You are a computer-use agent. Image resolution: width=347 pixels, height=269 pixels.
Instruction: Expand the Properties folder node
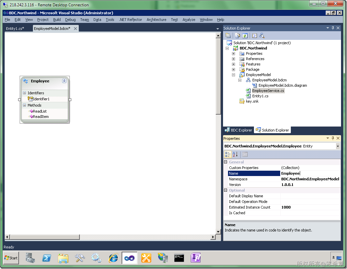pyautogui.click(x=233, y=53)
